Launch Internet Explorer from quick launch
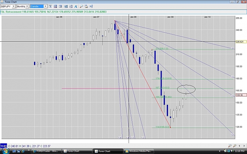The image size is (247, 154). 23,151
